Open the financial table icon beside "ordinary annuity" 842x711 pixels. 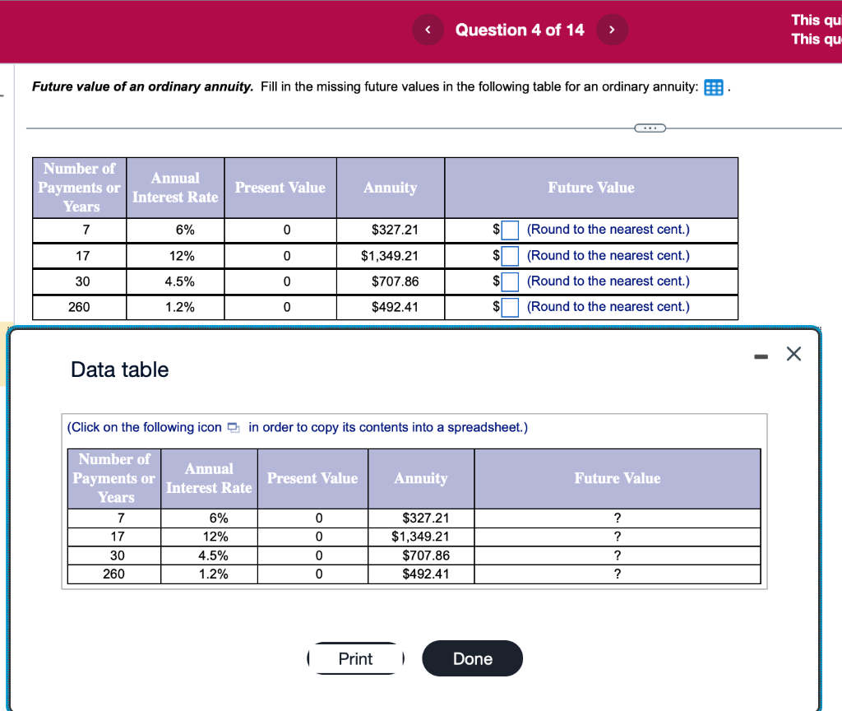714,87
